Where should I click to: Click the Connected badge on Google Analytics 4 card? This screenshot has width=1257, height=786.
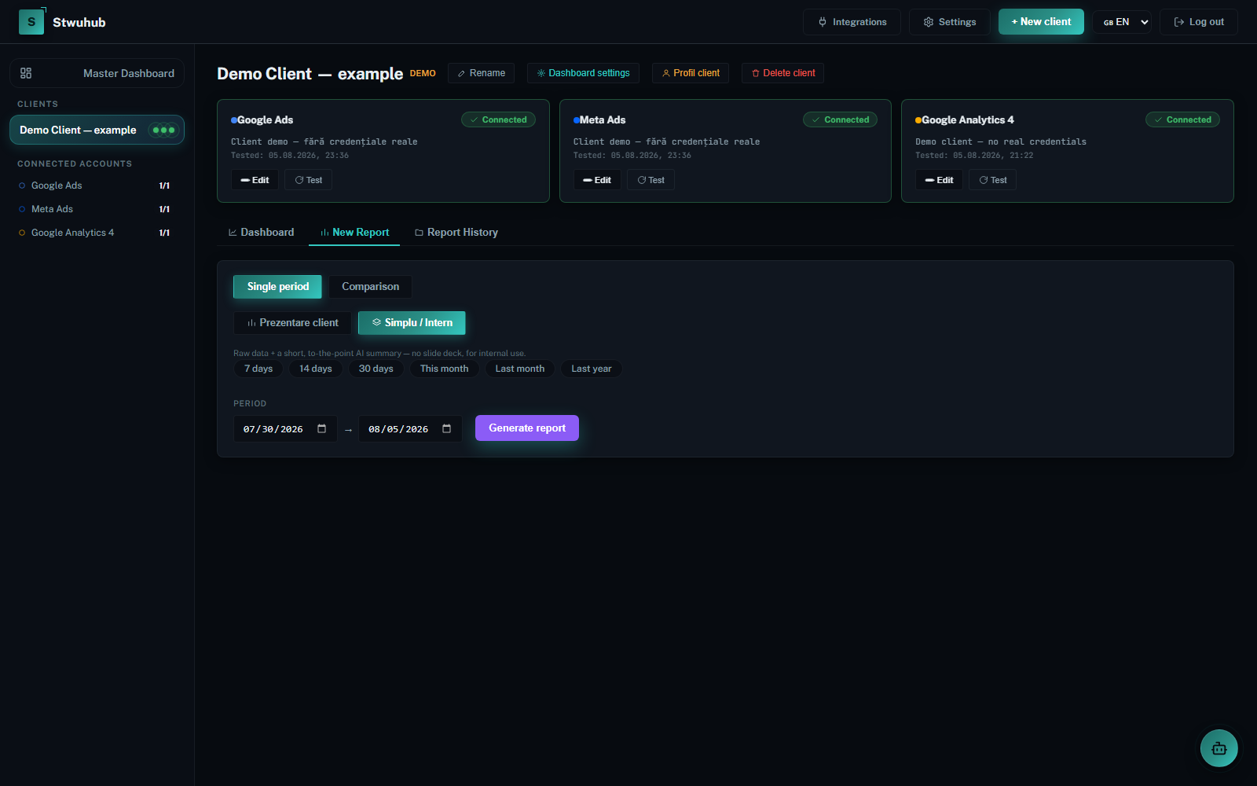[x=1182, y=119]
